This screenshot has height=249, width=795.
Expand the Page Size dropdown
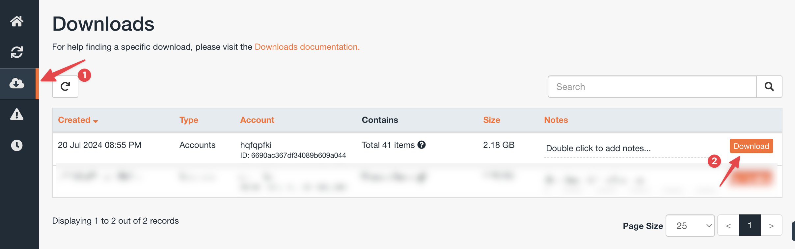(x=690, y=226)
